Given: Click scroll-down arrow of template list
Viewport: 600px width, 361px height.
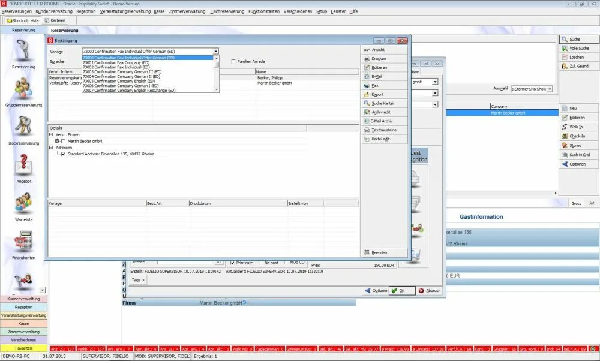Looking at the screenshot, I should coord(216,89).
